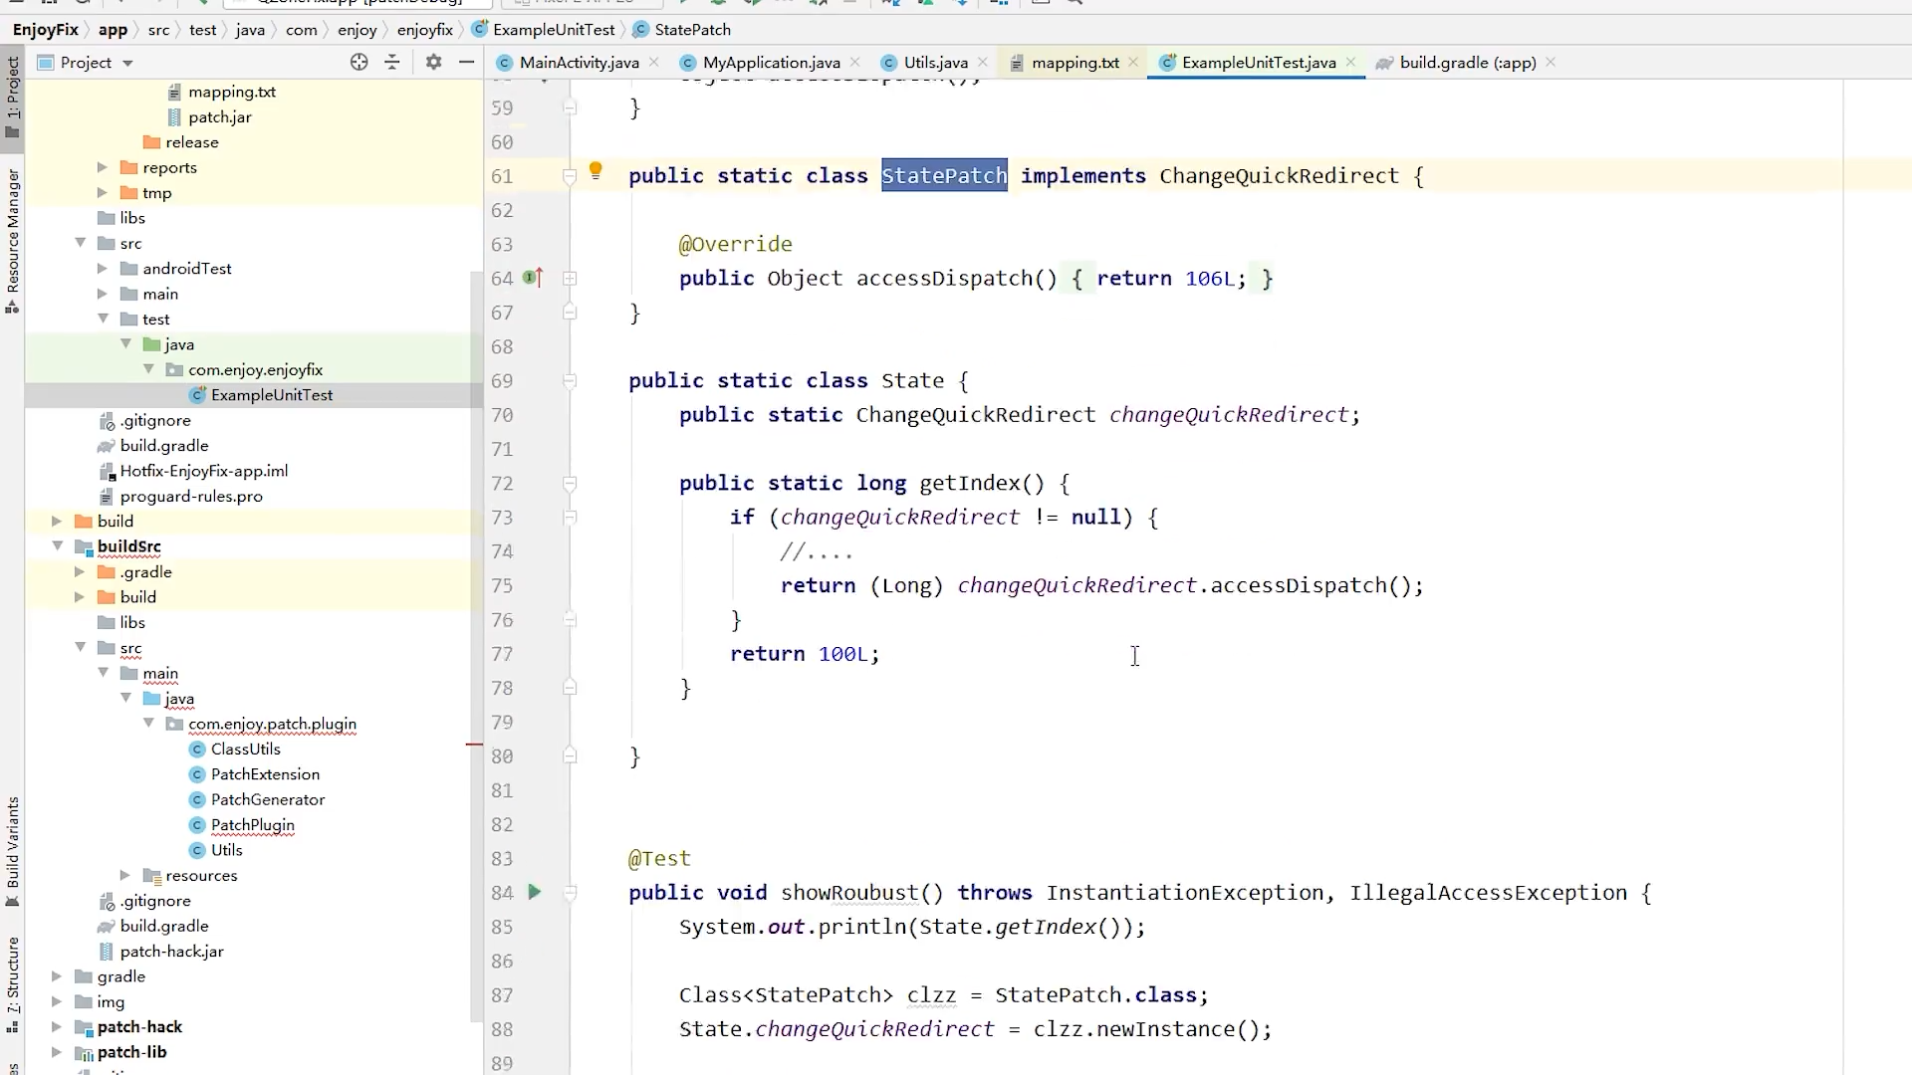
Task: Switch to MainActivity.java tab
Action: [579, 63]
